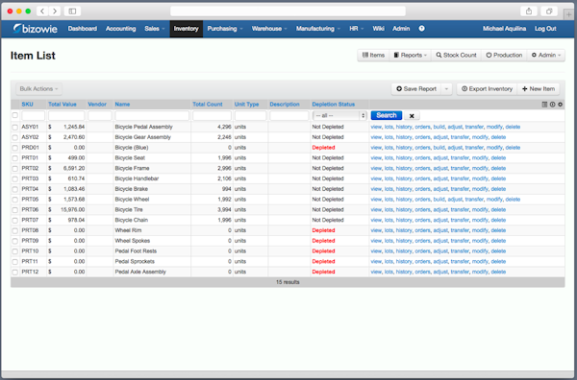Viewport: 577px width, 380px height.
Task: Open the column chooser icon above results
Action: click(x=544, y=105)
